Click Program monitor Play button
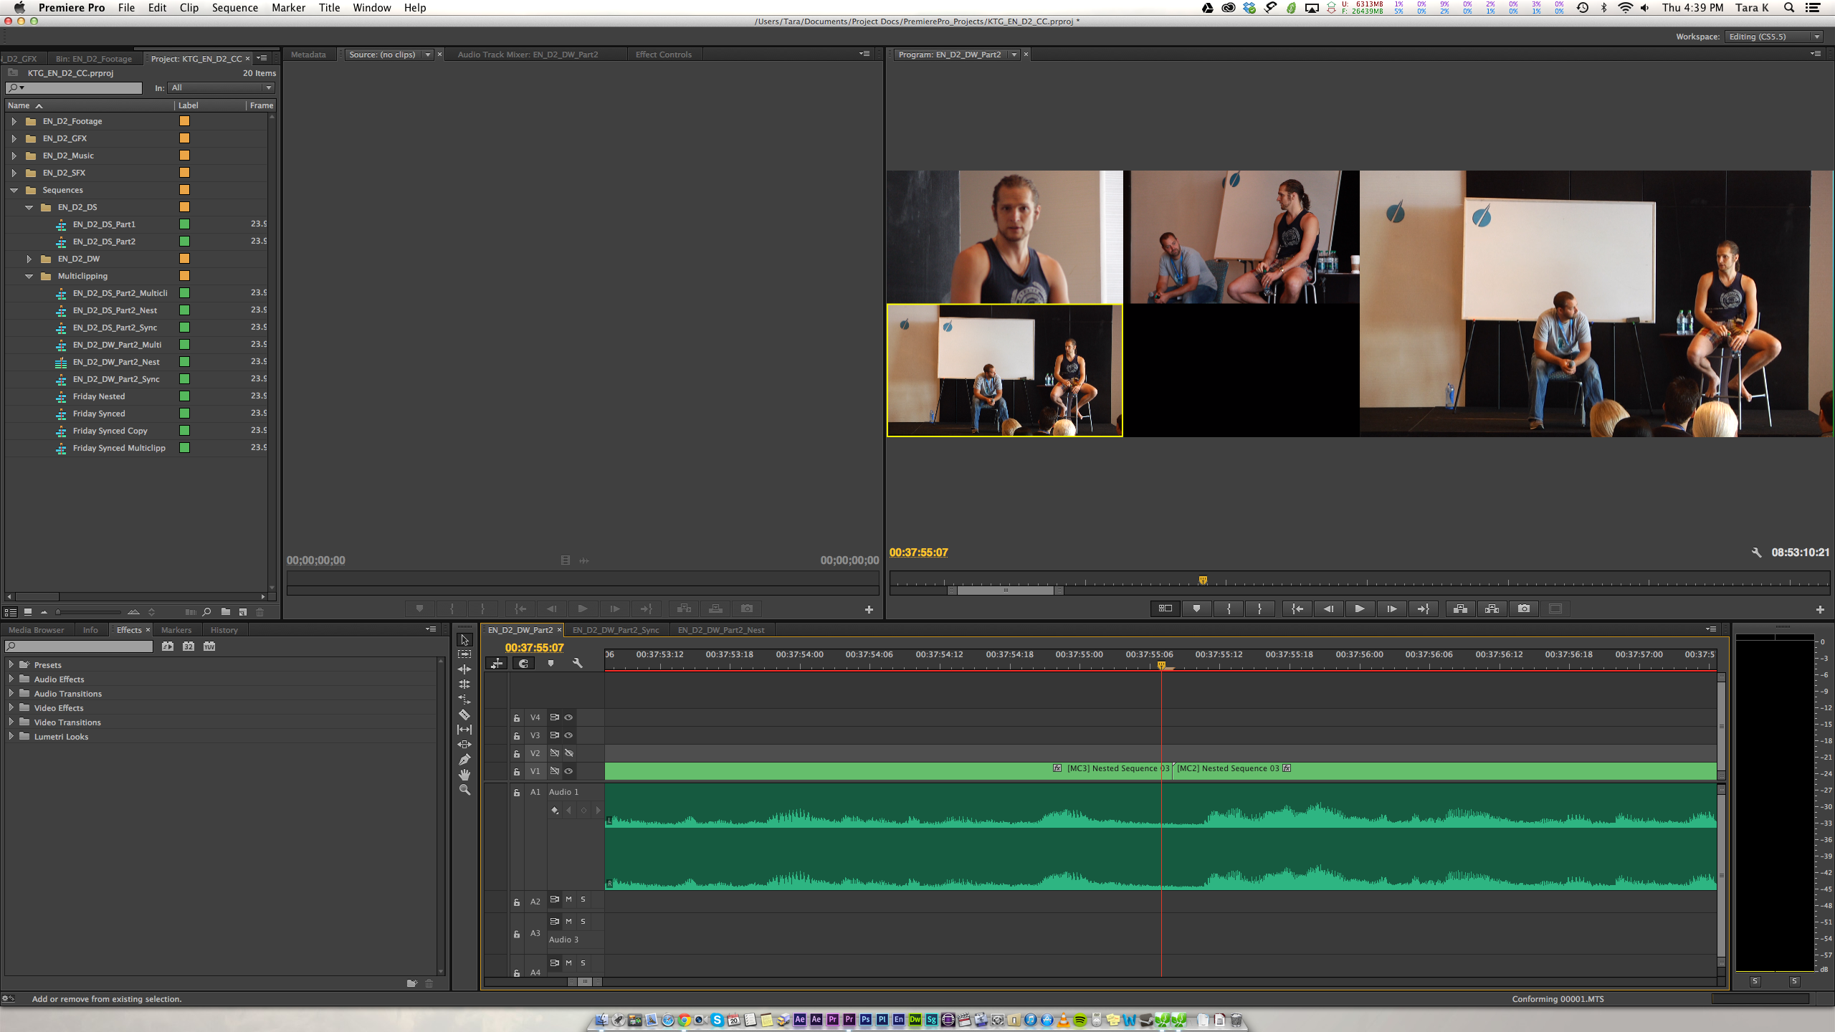 pyautogui.click(x=1359, y=608)
